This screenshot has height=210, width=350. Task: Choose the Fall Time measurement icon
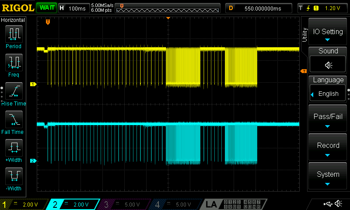click(x=13, y=120)
